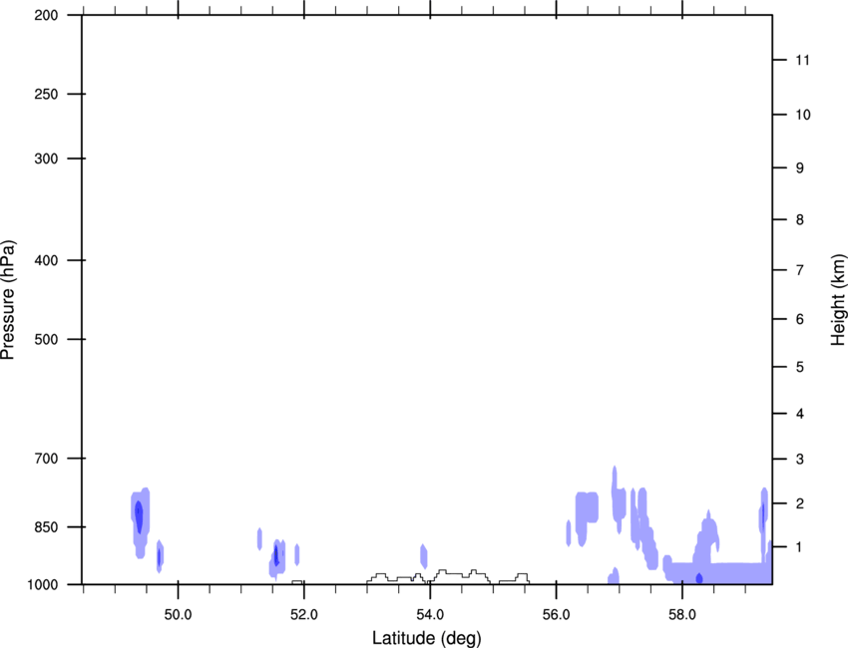848x648 pixels.
Task: Pick the 10 km height label
Action: pos(803,115)
